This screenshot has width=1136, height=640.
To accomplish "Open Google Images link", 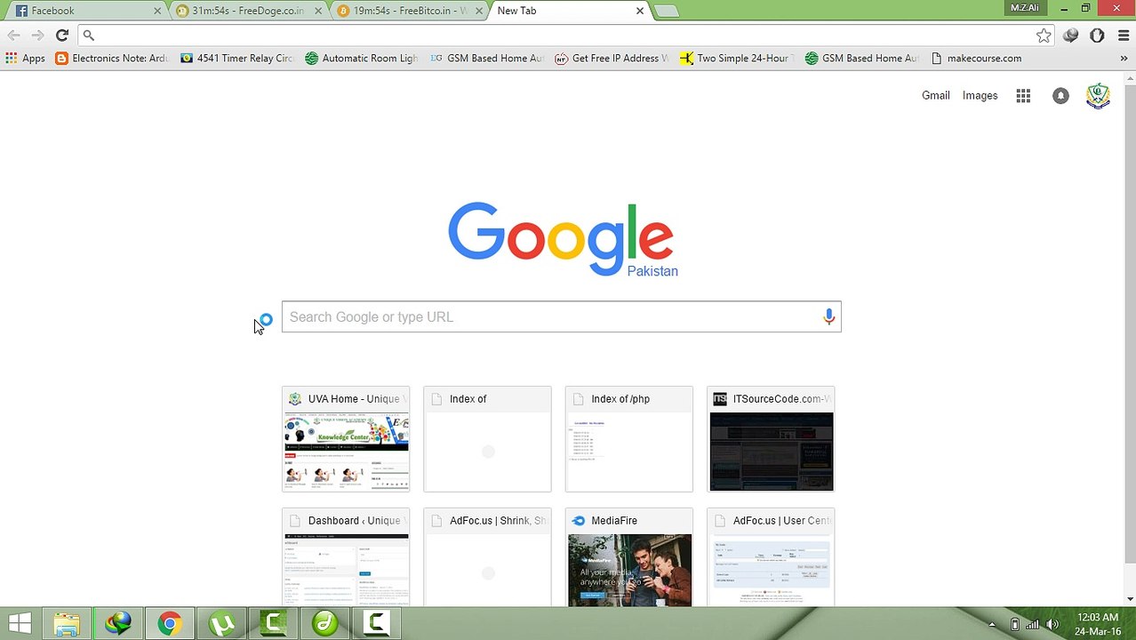I will 980,96.
